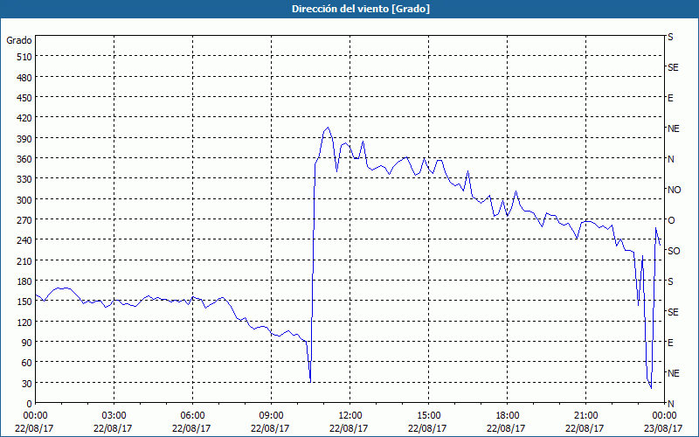Image resolution: width=699 pixels, height=437 pixels.
Task: Select the 360 degree axis label
Action: 24,159
